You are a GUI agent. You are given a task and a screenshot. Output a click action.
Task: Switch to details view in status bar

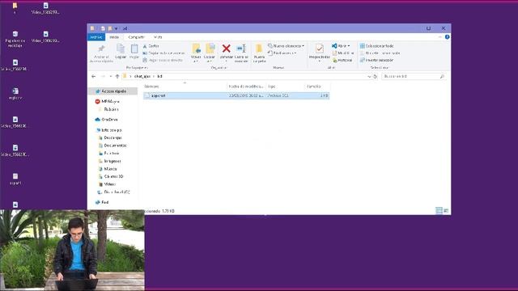[x=439, y=210]
